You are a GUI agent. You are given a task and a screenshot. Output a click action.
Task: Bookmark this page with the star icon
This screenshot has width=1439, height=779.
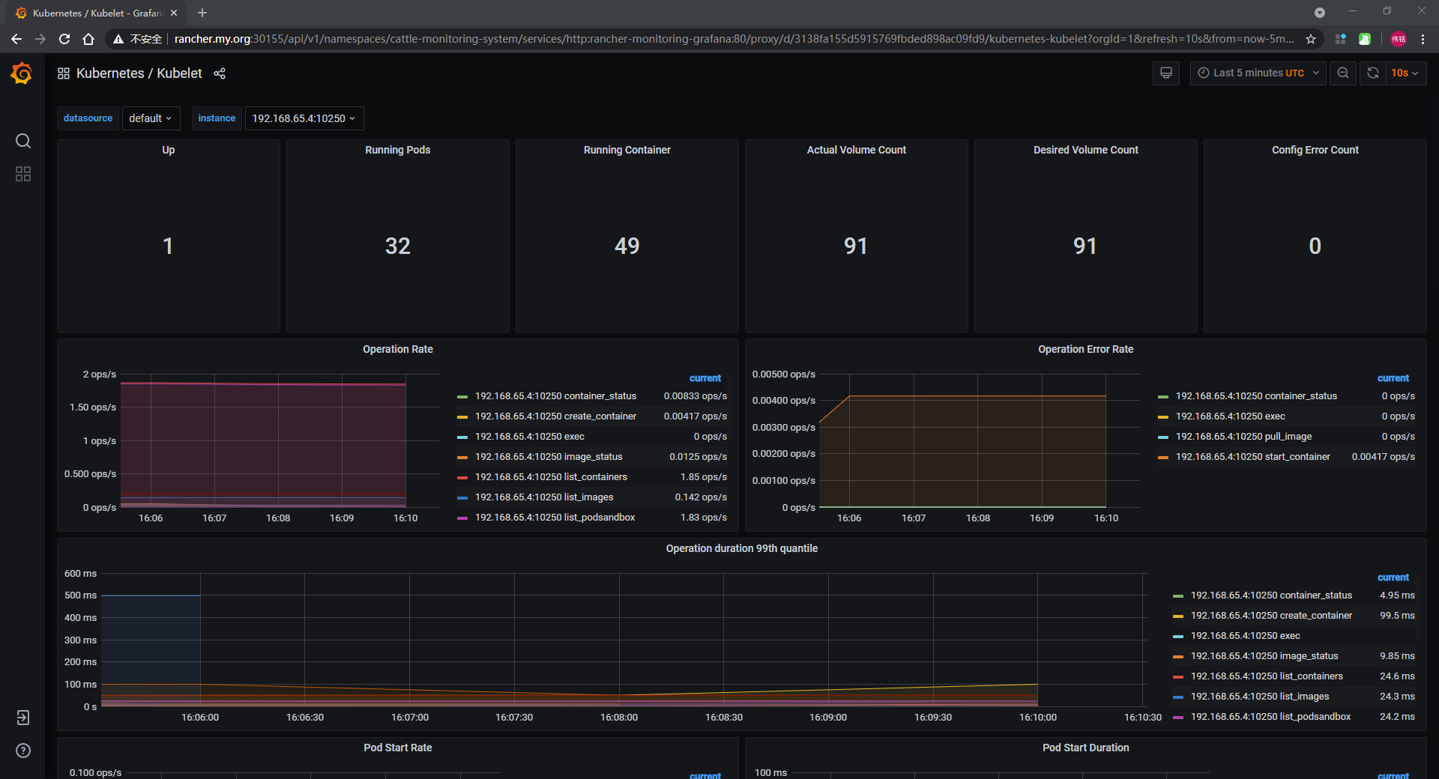[x=1311, y=39]
